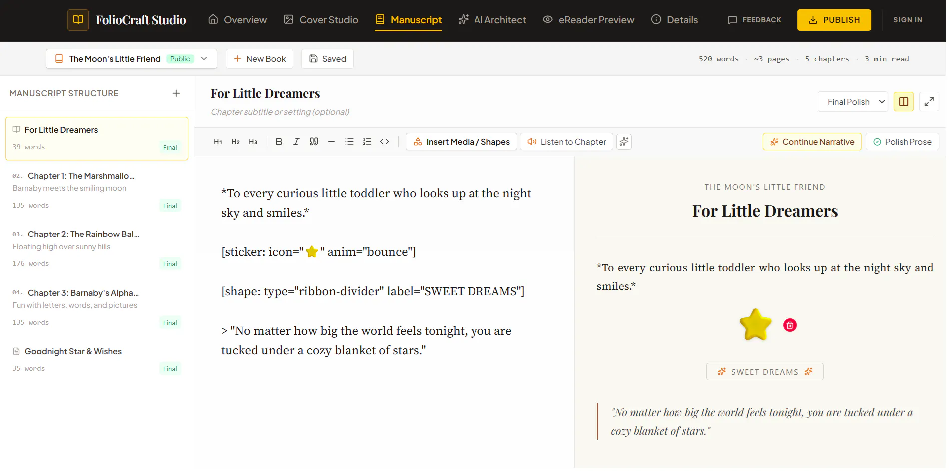The height and width of the screenshot is (472, 950).
Task: Open Chapter 1: The Marshmallo… in the sidebar
Action: (x=97, y=190)
